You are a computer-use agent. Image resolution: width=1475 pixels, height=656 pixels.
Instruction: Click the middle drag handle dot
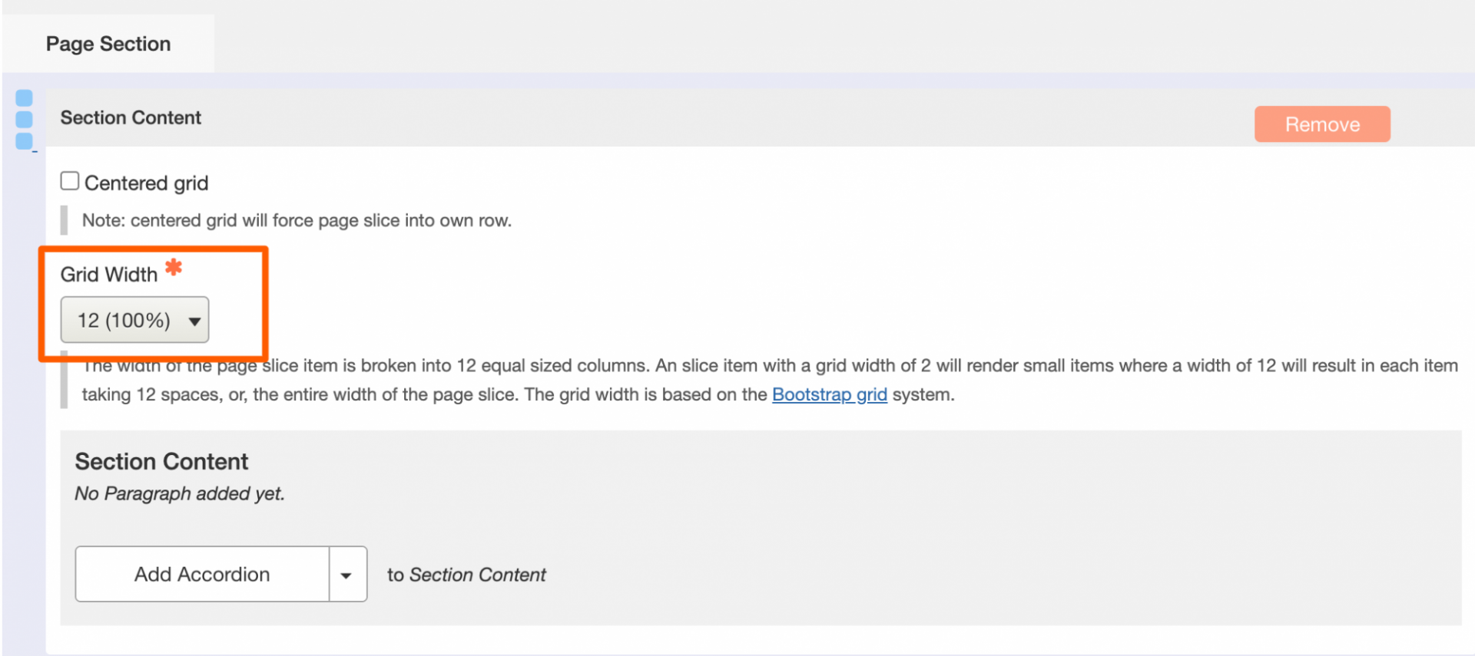[x=24, y=119]
